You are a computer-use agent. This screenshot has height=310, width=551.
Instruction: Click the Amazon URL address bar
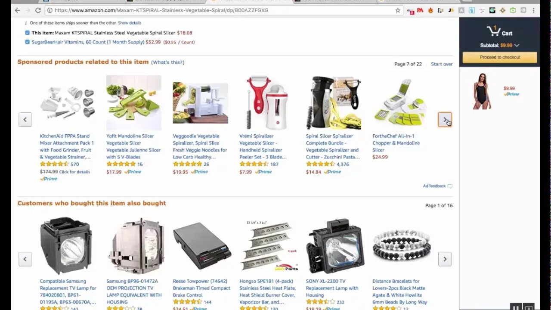point(220,10)
